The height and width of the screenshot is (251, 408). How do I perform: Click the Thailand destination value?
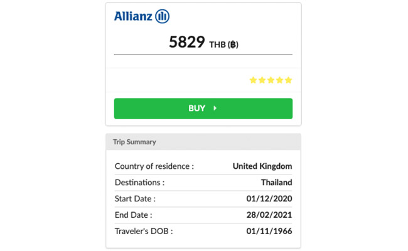tap(276, 183)
